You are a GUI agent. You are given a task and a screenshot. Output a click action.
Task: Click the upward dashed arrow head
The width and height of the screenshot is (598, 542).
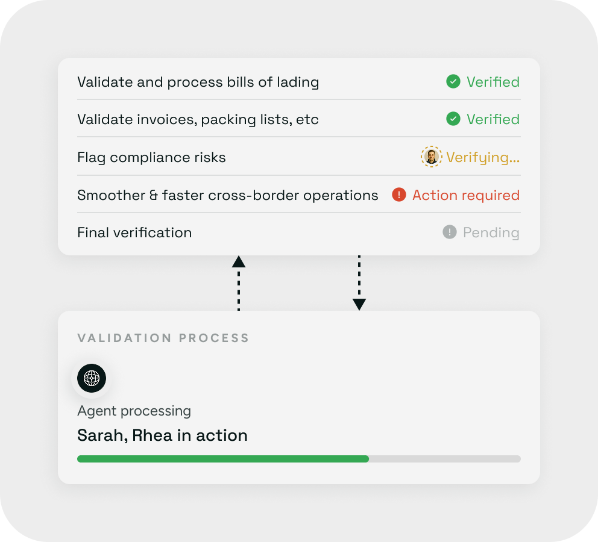(239, 262)
